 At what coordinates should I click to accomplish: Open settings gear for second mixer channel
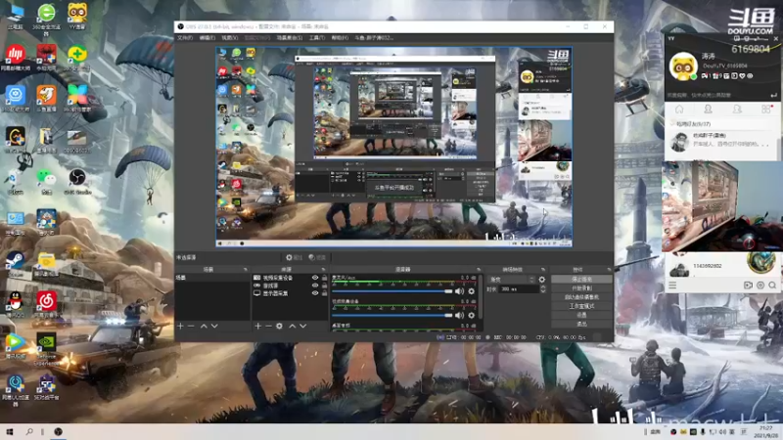point(472,315)
